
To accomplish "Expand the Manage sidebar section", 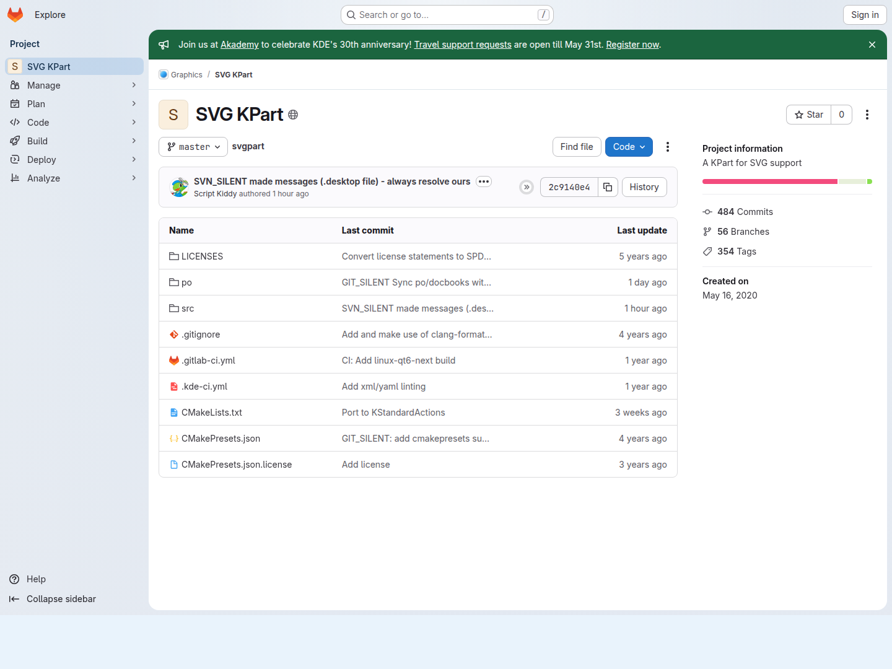I will point(74,85).
